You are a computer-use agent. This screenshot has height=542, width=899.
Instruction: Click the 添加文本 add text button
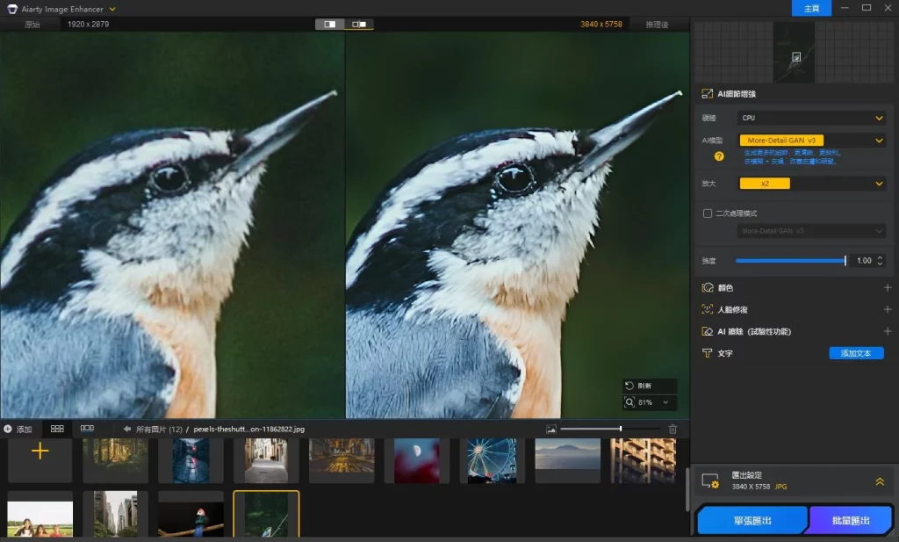856,353
